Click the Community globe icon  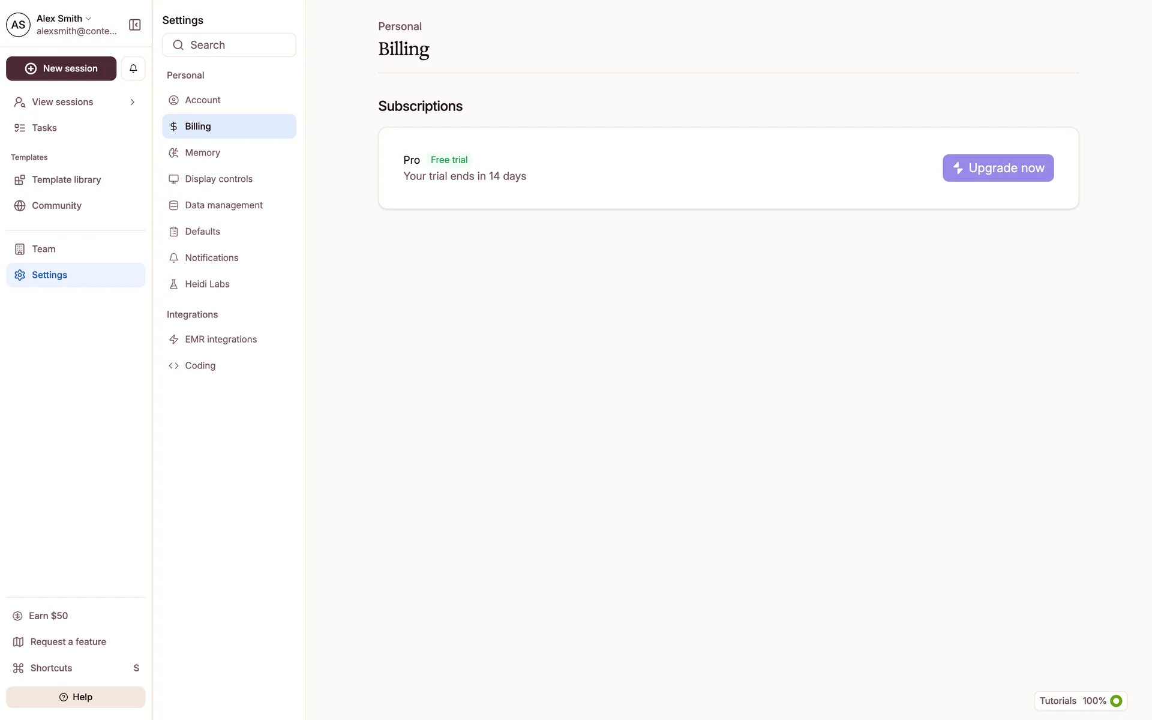(x=20, y=206)
